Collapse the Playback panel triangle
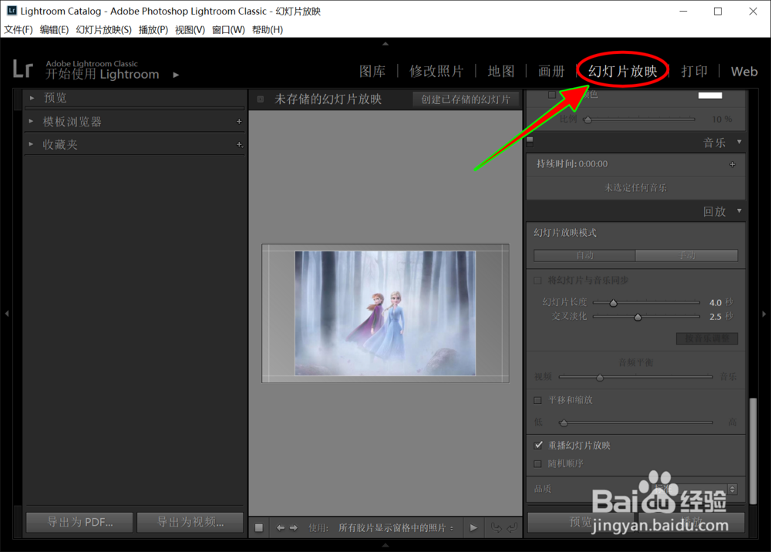The image size is (771, 552). click(739, 211)
